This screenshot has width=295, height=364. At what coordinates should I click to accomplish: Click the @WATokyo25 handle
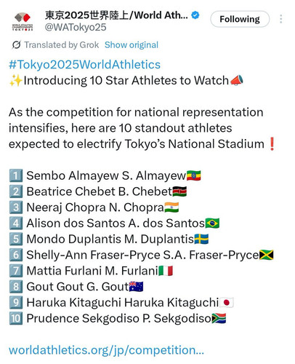point(76,27)
